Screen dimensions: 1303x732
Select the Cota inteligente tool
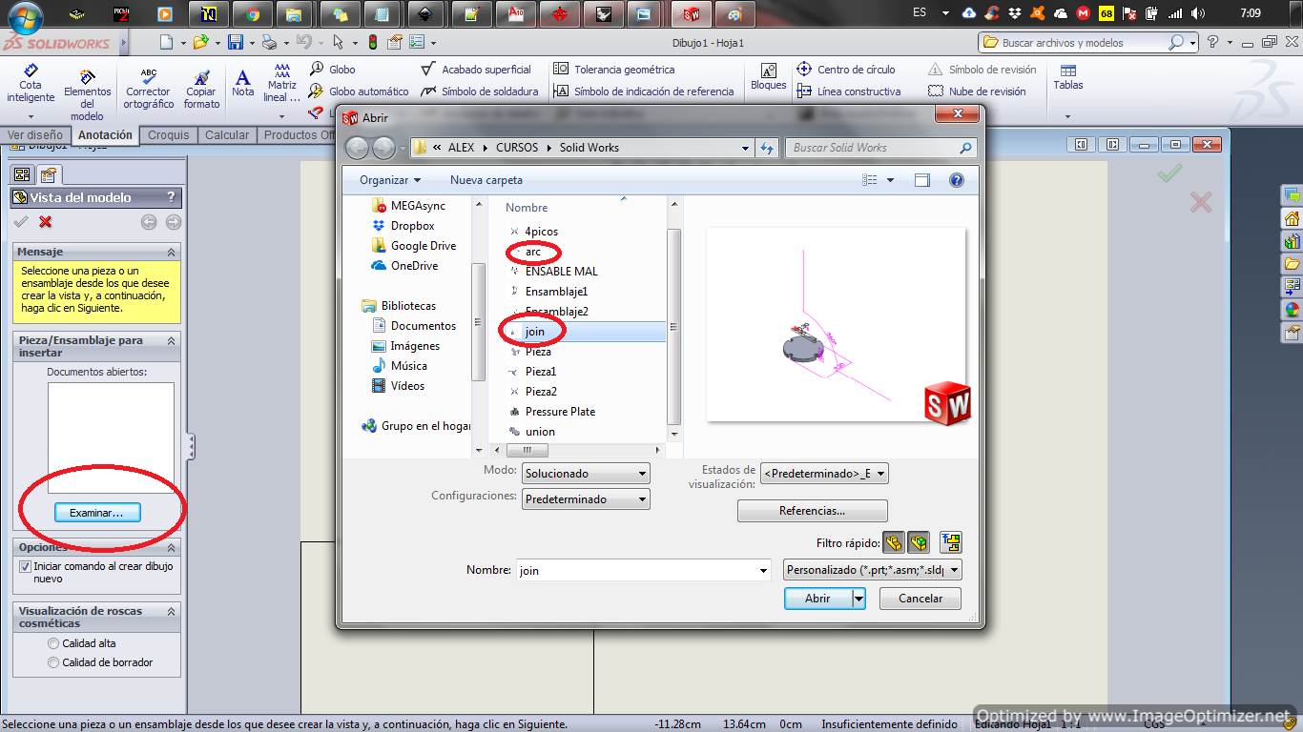pyautogui.click(x=31, y=84)
